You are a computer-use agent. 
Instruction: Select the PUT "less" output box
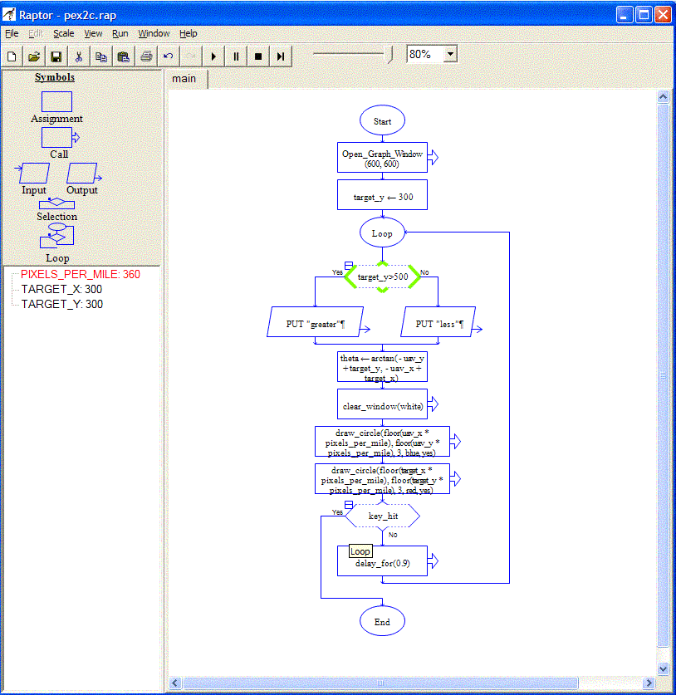click(438, 322)
